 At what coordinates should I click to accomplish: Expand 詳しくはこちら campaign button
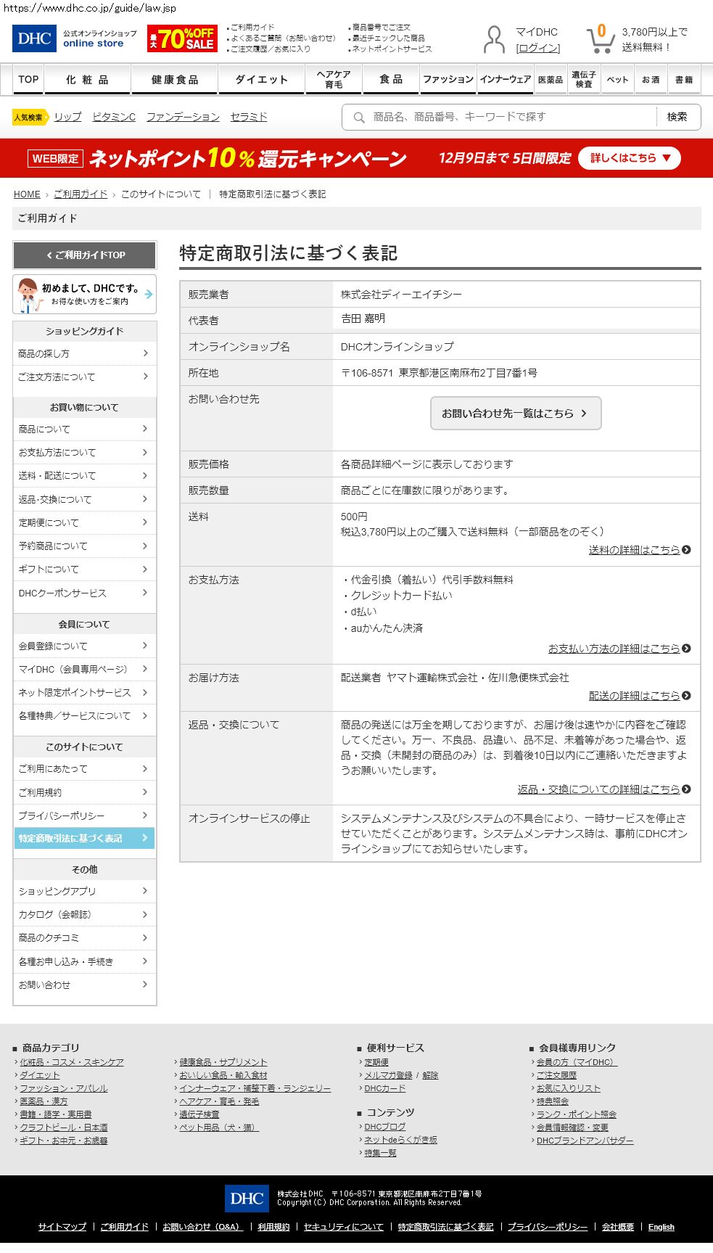point(629,158)
